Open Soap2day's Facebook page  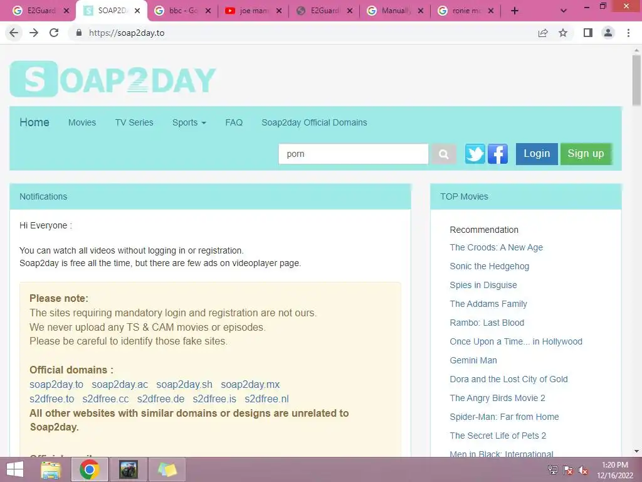click(x=497, y=154)
